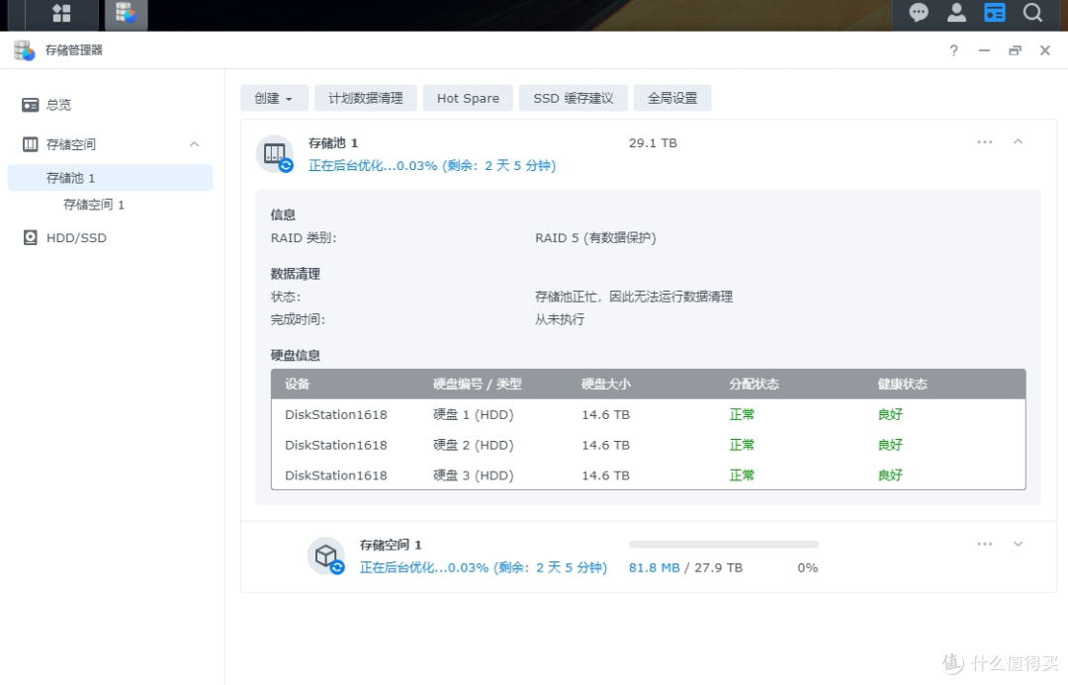
Task: Open the 创建 dropdown button
Action: (x=274, y=98)
